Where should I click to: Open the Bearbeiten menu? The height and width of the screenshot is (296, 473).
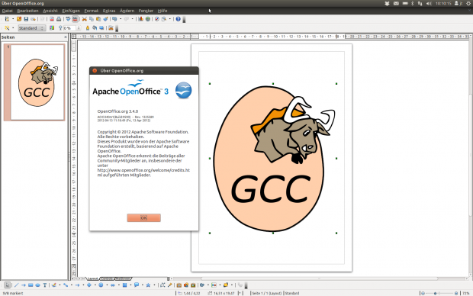[27, 11]
